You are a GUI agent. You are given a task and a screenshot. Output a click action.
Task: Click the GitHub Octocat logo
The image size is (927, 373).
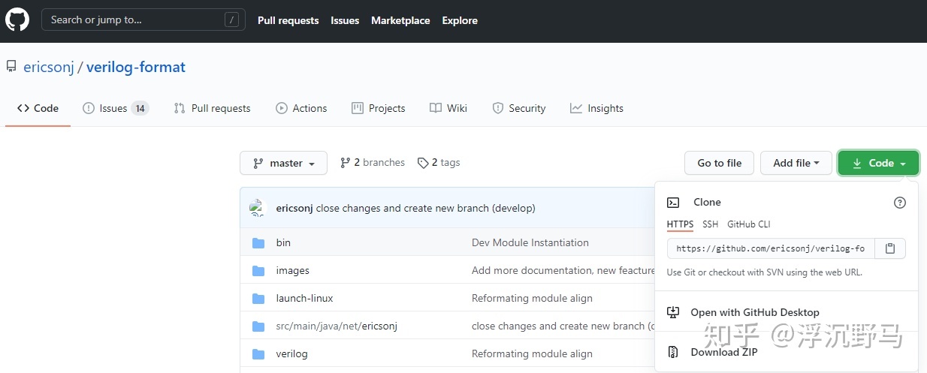(x=17, y=20)
